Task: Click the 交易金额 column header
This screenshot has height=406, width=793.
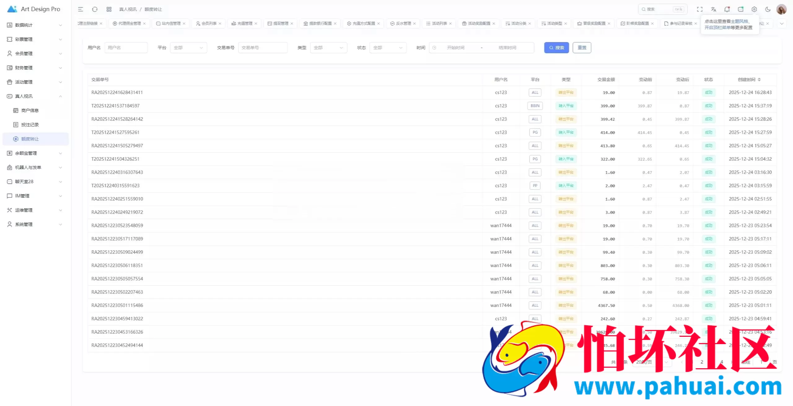Action: tap(606, 80)
